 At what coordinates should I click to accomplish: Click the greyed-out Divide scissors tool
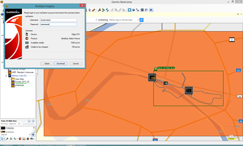124,10
